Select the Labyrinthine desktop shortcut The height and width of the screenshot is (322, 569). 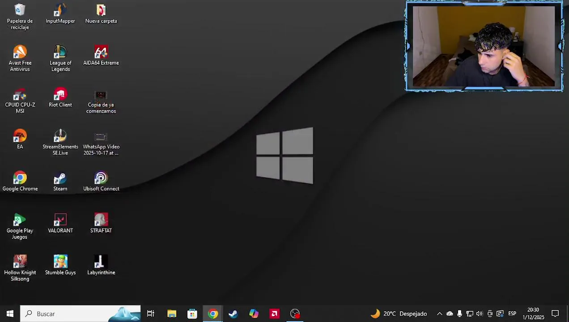pos(101,265)
